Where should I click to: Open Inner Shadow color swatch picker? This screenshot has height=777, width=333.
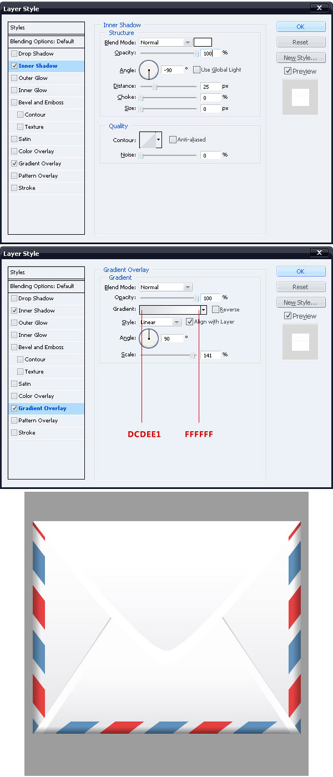(x=203, y=42)
